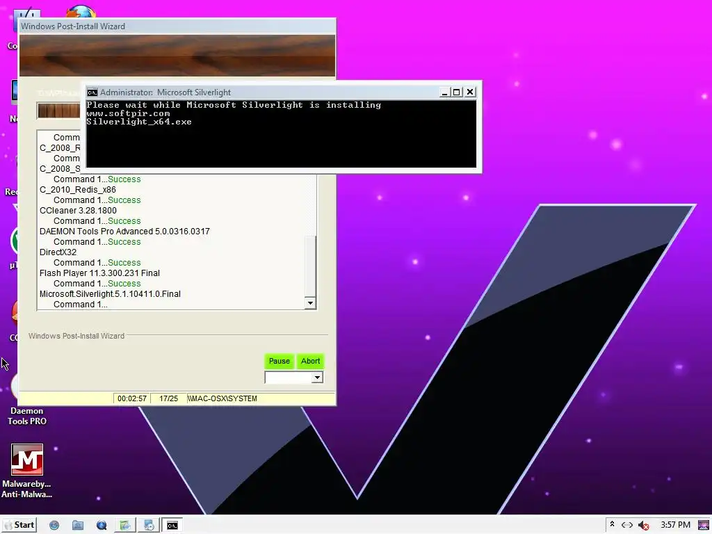The width and height of the screenshot is (712, 534).
Task: Click the elapsed time 00:02:57 status cell
Action: [132, 398]
